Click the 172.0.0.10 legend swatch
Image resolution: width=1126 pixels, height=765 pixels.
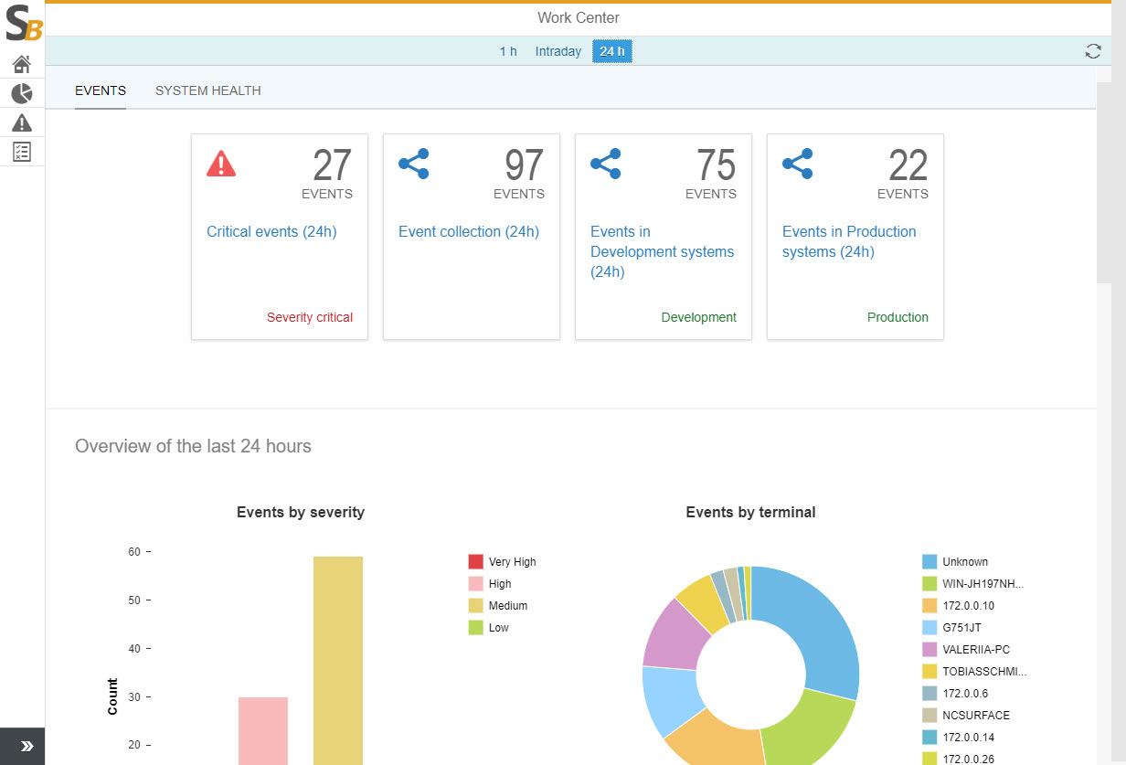coord(929,606)
